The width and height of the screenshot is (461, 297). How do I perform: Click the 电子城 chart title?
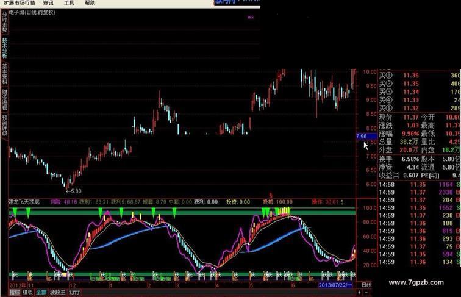click(32, 13)
